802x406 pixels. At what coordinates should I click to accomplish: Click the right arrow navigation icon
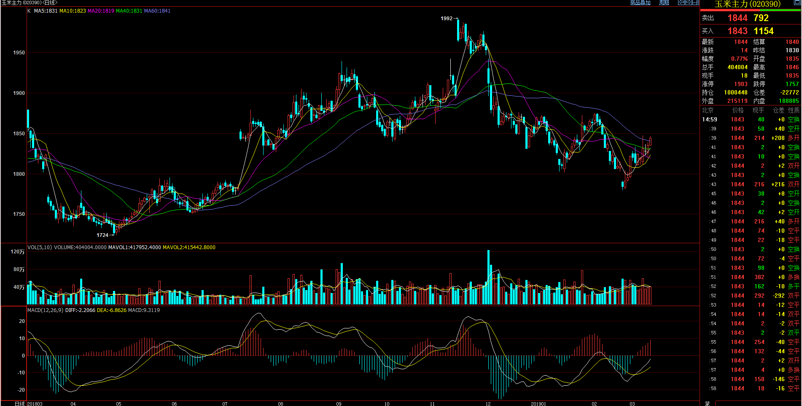pos(688,3)
